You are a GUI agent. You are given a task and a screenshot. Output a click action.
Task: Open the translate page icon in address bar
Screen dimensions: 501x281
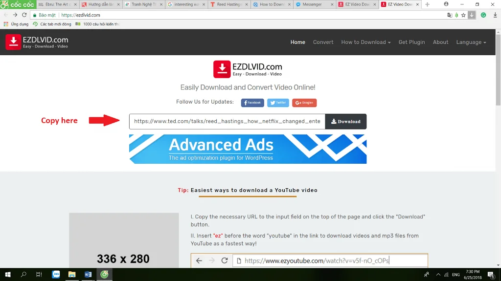click(x=450, y=15)
